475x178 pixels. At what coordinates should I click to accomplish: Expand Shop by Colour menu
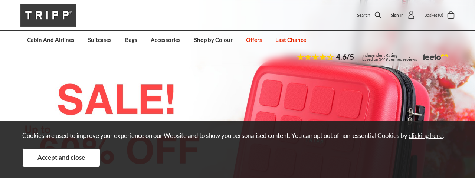213,40
